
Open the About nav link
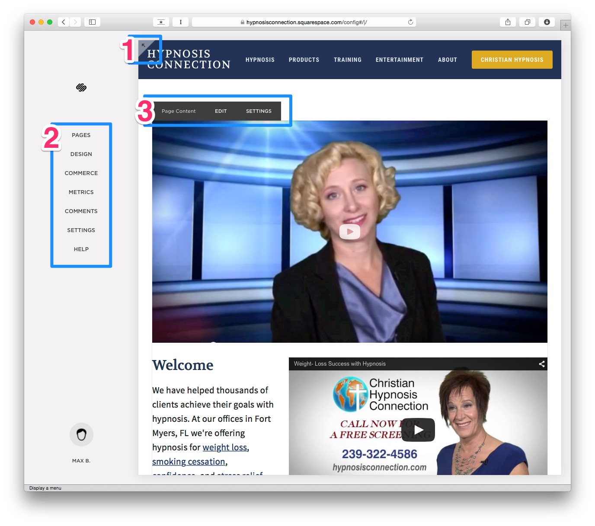[x=448, y=60]
